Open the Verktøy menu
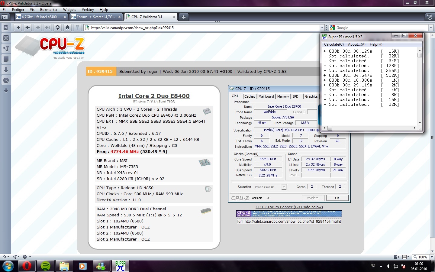This screenshot has width=435, height=272. (x=88, y=10)
